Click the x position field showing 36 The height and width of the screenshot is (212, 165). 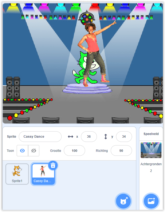point(89,137)
